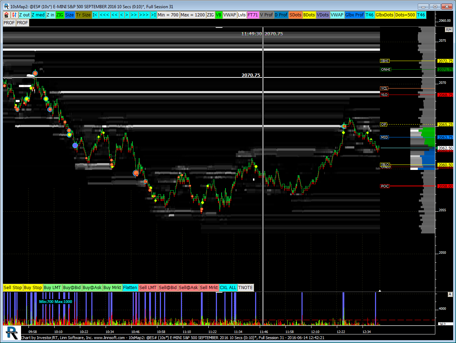This screenshot has width=456, height=343.
Task: Select the Glbx Prof toolbar item
Action: coord(354,15)
